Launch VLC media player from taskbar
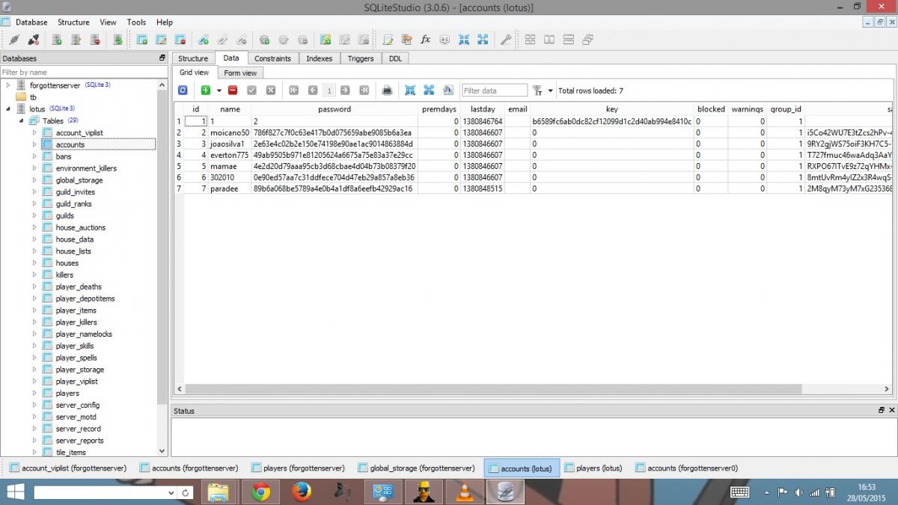 pos(465,492)
